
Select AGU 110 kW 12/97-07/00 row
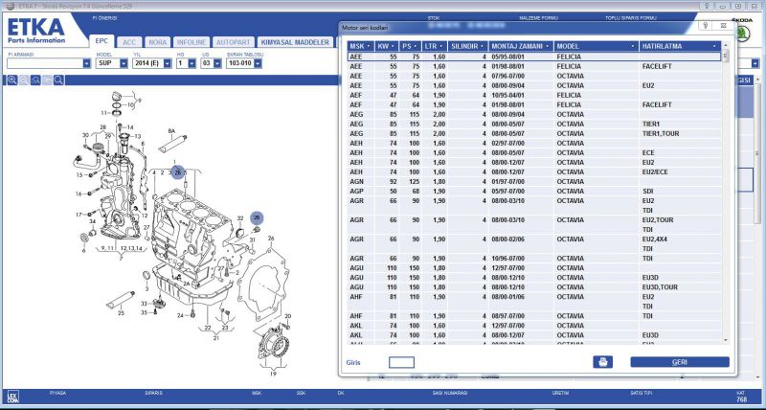pos(534,268)
